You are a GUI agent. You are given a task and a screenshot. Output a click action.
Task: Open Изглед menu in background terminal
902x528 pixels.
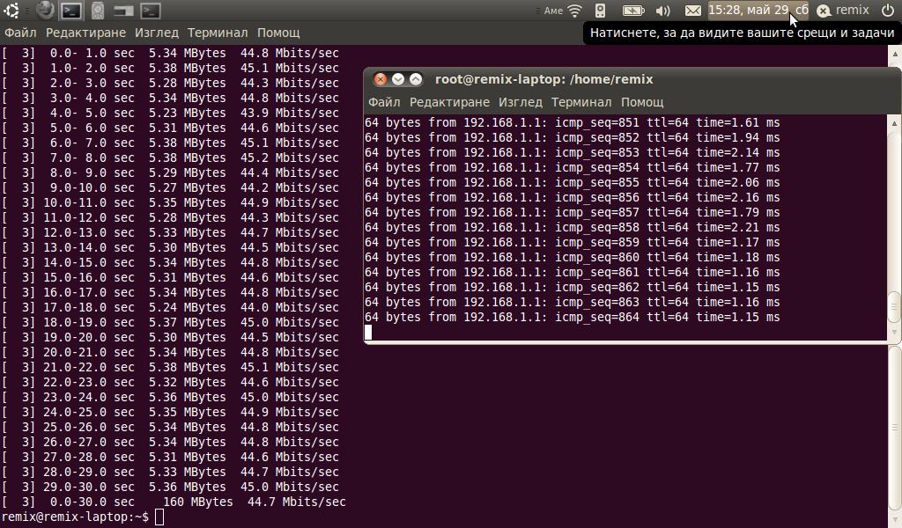(156, 33)
